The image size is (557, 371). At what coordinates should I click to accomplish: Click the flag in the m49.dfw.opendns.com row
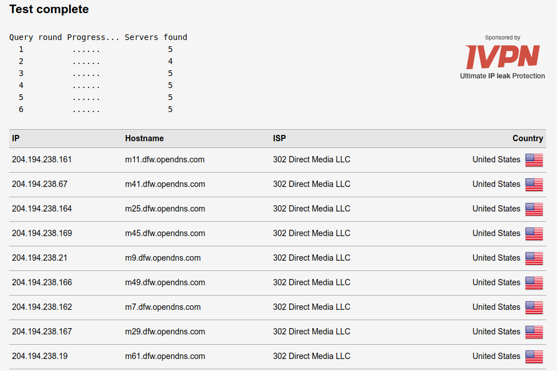[x=534, y=283]
